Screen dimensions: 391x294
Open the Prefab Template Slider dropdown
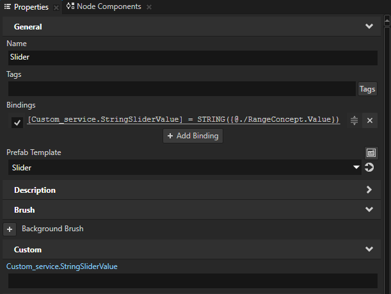(x=185, y=167)
